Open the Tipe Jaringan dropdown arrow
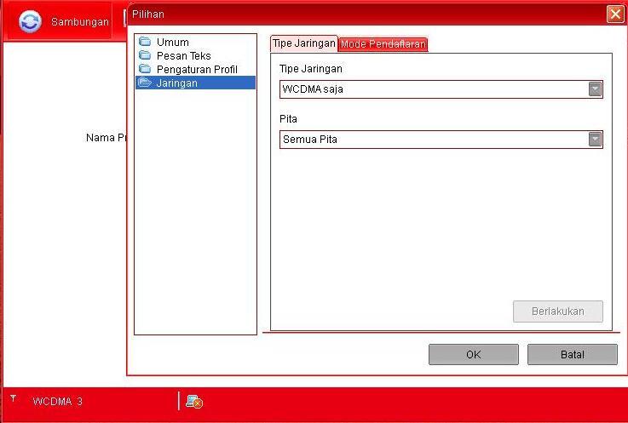The width and height of the screenshot is (628, 423). click(595, 89)
